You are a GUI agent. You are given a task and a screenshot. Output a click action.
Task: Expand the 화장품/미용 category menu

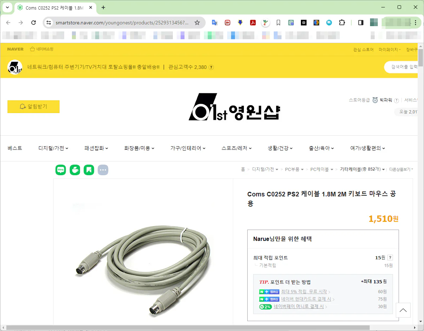click(139, 148)
